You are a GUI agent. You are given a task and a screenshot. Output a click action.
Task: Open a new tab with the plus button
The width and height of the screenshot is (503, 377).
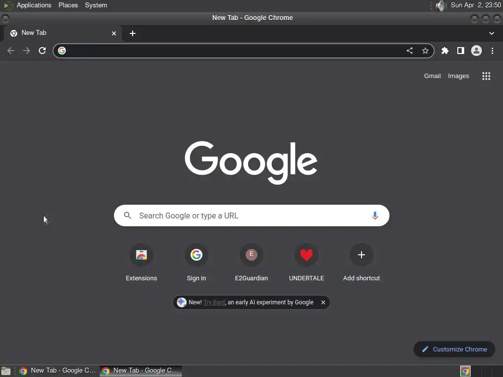133,33
